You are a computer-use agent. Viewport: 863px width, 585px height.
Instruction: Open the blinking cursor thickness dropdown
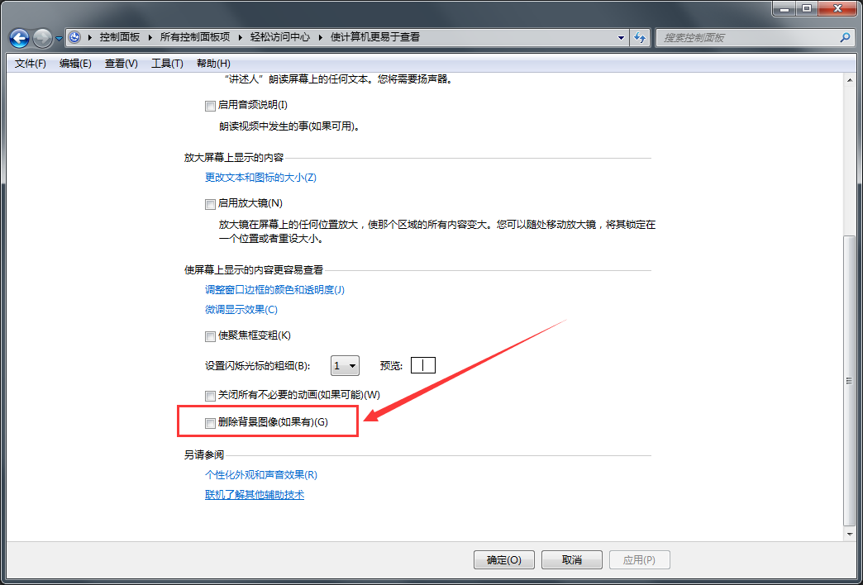[x=345, y=365]
